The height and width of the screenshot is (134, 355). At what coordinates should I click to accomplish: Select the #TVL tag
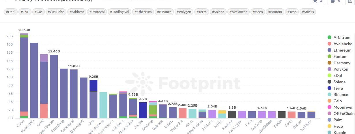(x=25, y=12)
